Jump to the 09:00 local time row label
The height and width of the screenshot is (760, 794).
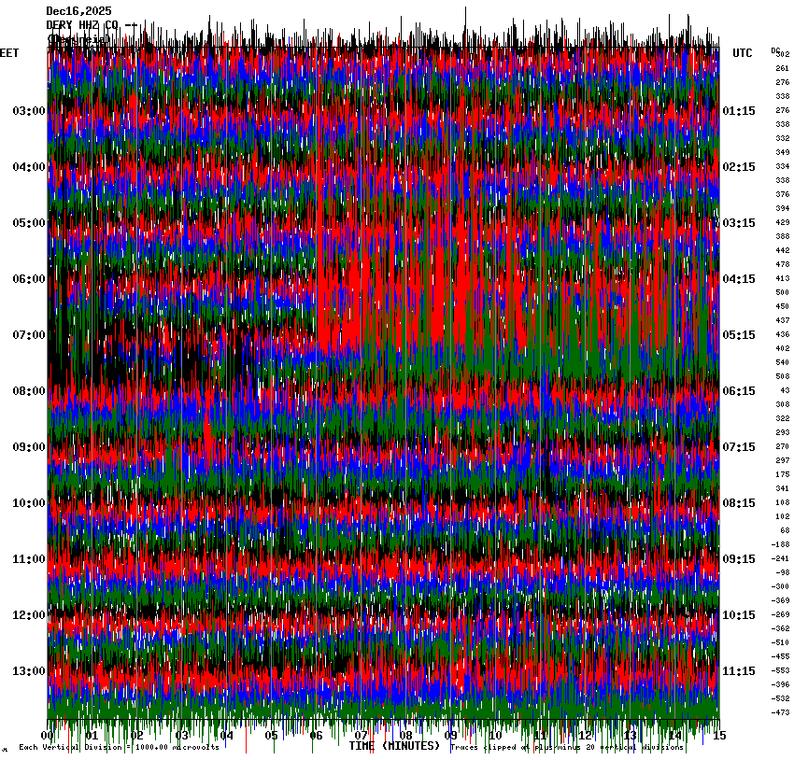28,447
